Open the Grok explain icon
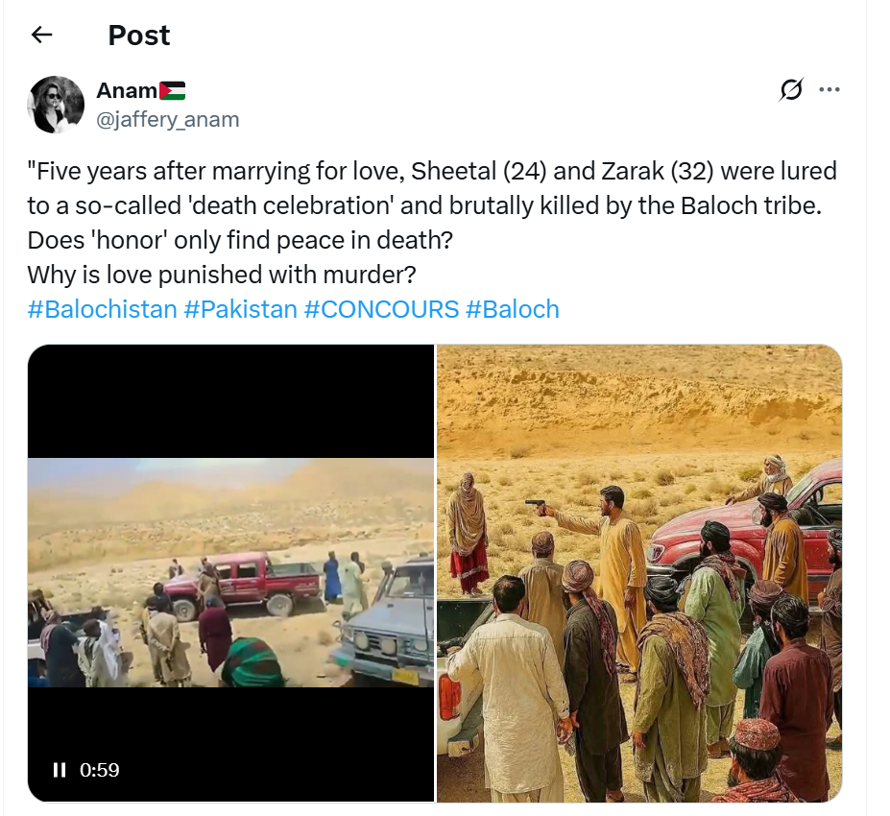The width and height of the screenshot is (890, 816). 791,89
